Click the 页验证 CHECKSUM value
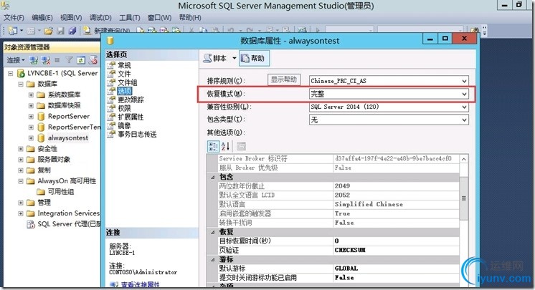The width and height of the screenshot is (535, 290). point(397,250)
